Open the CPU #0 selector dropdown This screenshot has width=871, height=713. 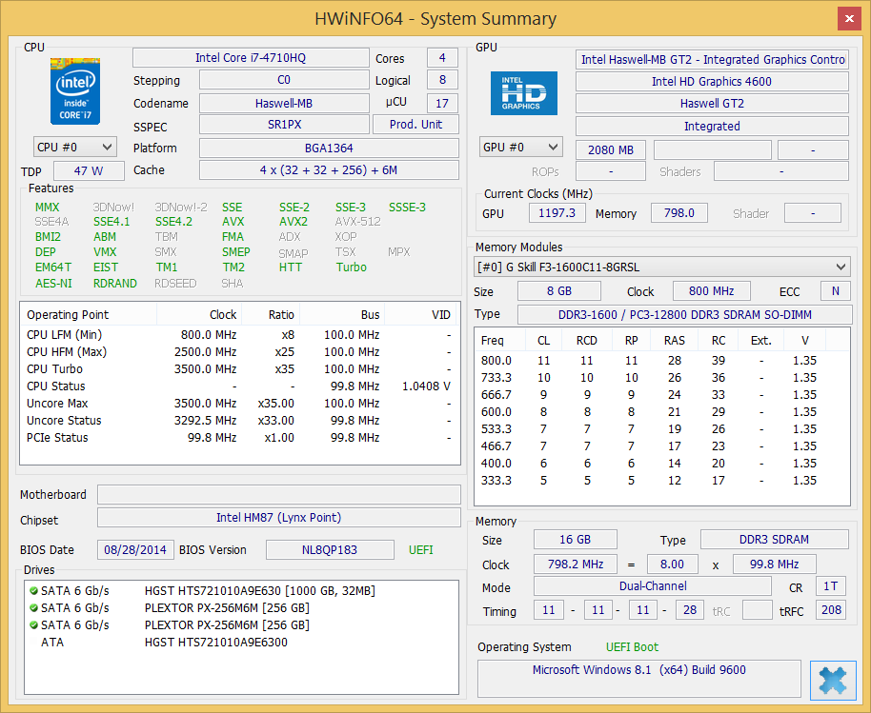pos(74,148)
